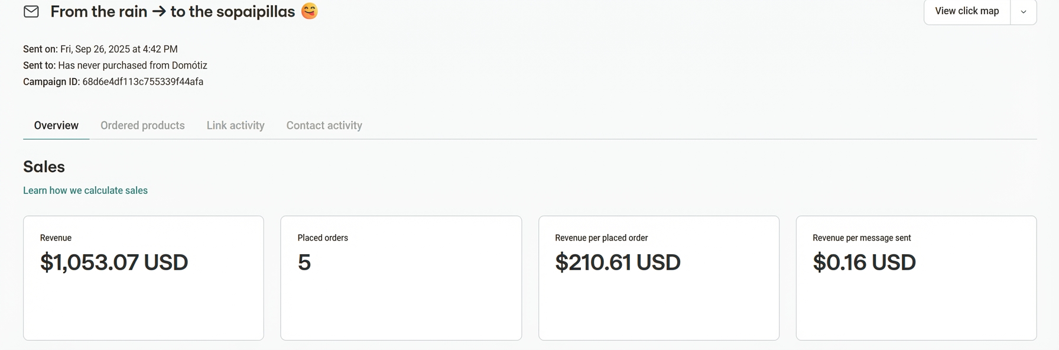Select the Campaign ID value
Image resolution: width=1059 pixels, height=350 pixels.
[x=143, y=82]
